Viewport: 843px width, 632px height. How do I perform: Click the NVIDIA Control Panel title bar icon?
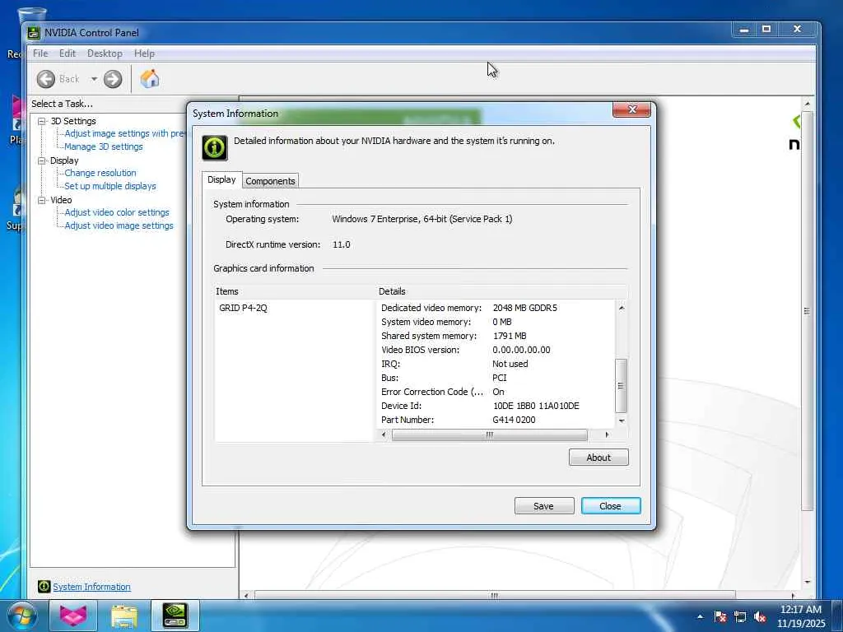[x=34, y=33]
